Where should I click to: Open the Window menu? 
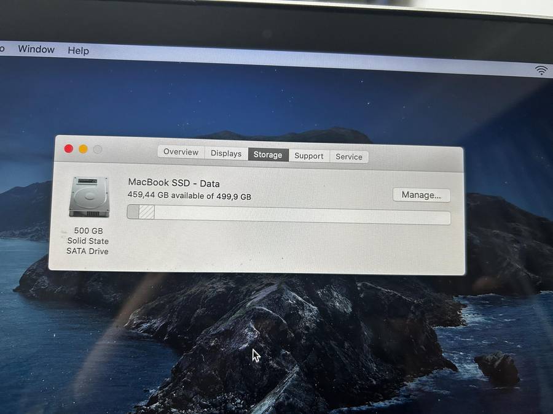pos(36,49)
